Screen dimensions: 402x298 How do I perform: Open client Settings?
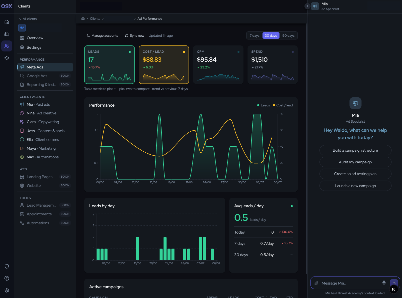click(x=45, y=47)
